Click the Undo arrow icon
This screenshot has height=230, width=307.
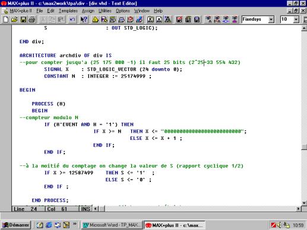[72, 20]
